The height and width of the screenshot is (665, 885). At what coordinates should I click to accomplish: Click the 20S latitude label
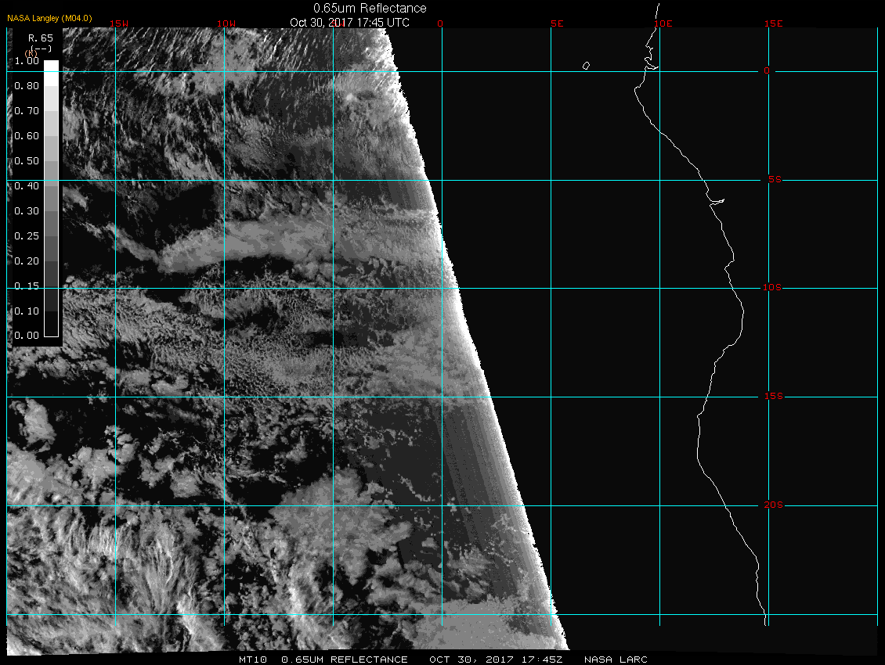774,505
